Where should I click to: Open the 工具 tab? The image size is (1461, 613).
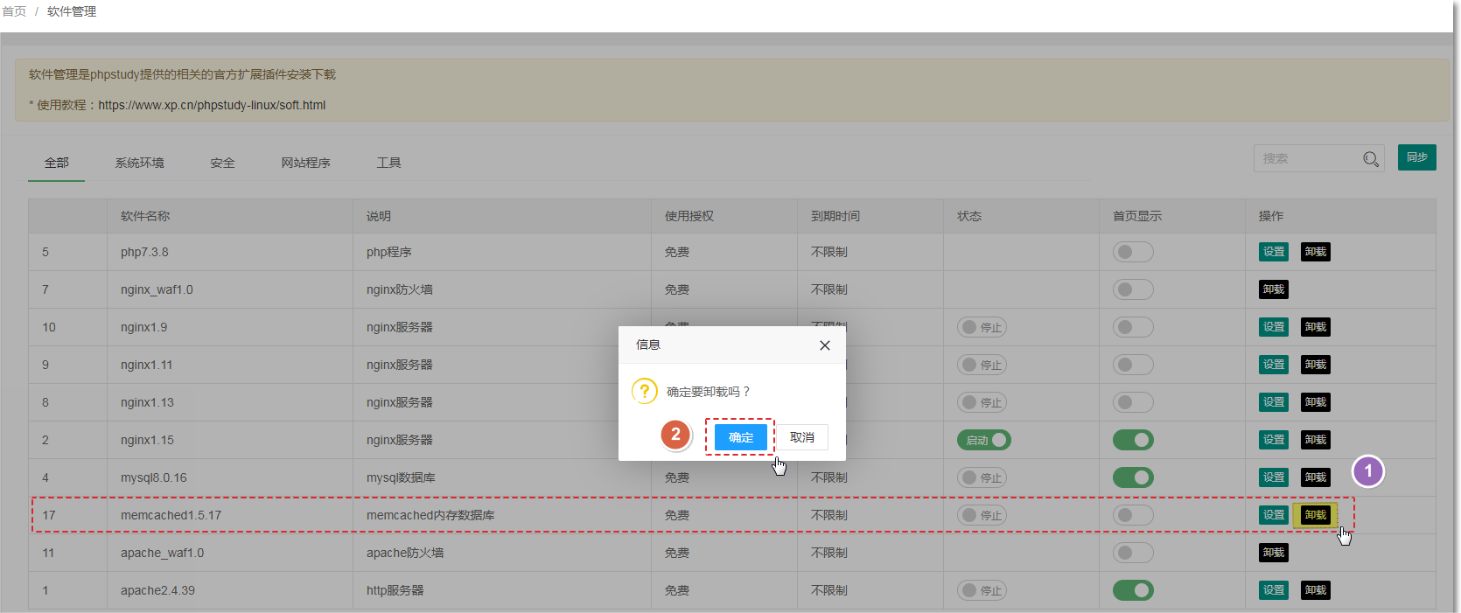pyautogui.click(x=388, y=163)
